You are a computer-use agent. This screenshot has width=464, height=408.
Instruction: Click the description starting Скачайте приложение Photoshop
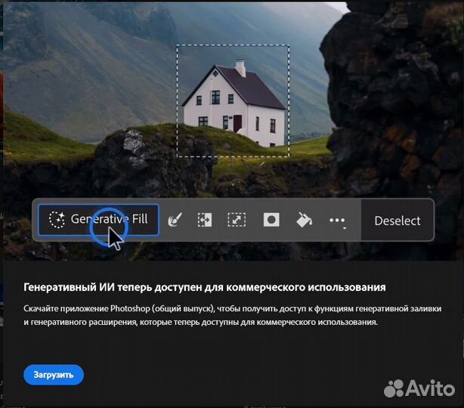click(232, 315)
